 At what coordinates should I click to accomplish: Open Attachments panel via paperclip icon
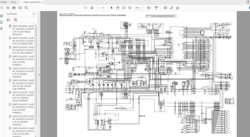tap(2, 29)
